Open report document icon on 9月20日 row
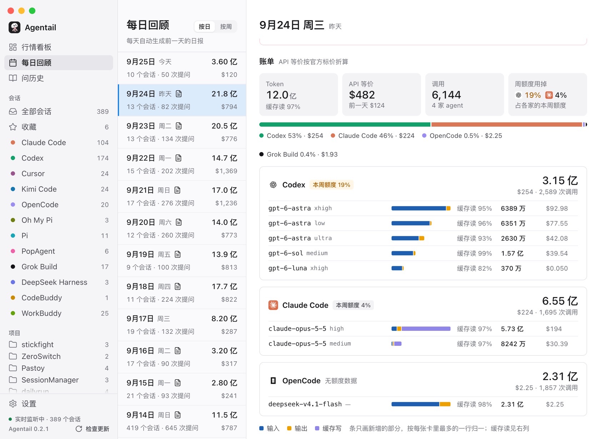Screen dimensions: 600x439 (179, 222)
